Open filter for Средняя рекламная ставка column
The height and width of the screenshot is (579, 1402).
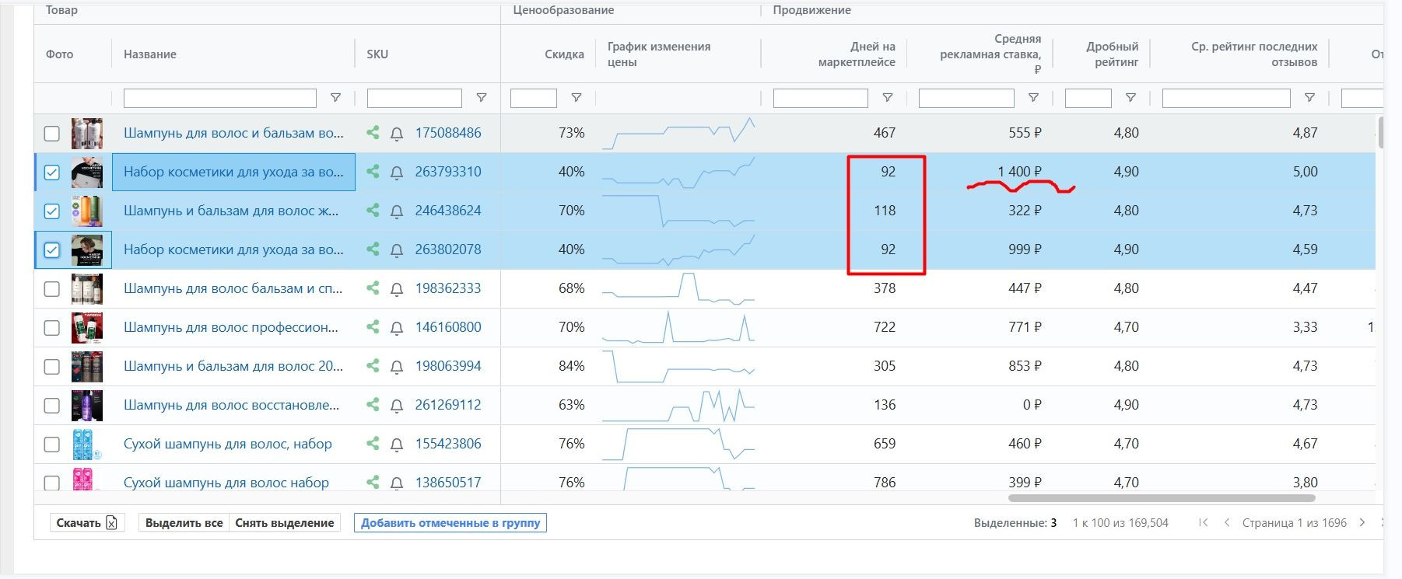1033,98
